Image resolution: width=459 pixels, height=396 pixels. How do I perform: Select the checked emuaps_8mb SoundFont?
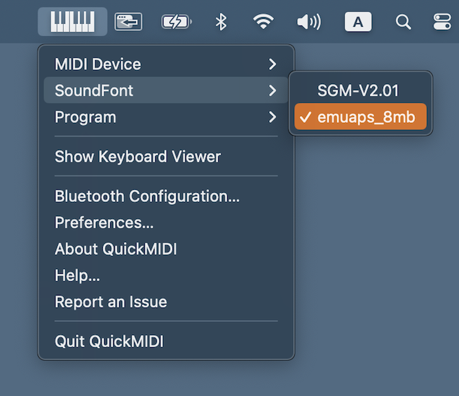pos(361,117)
